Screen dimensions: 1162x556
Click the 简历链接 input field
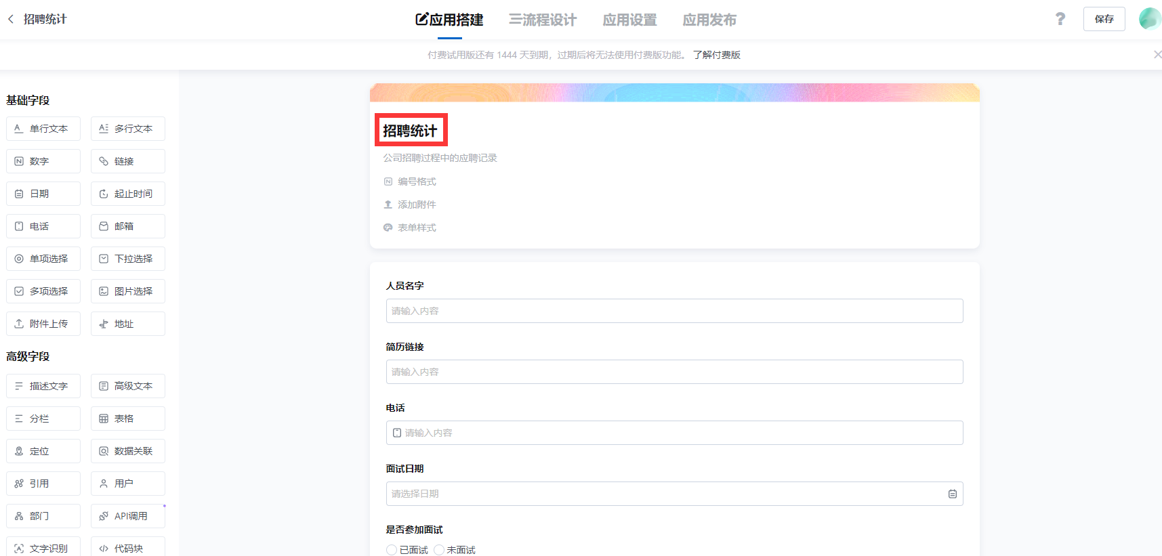(674, 372)
